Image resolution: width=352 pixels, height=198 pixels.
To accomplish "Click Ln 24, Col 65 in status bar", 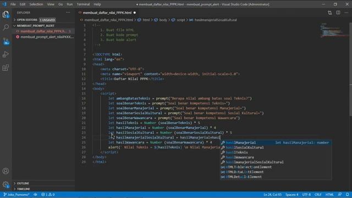I will coord(272,195).
